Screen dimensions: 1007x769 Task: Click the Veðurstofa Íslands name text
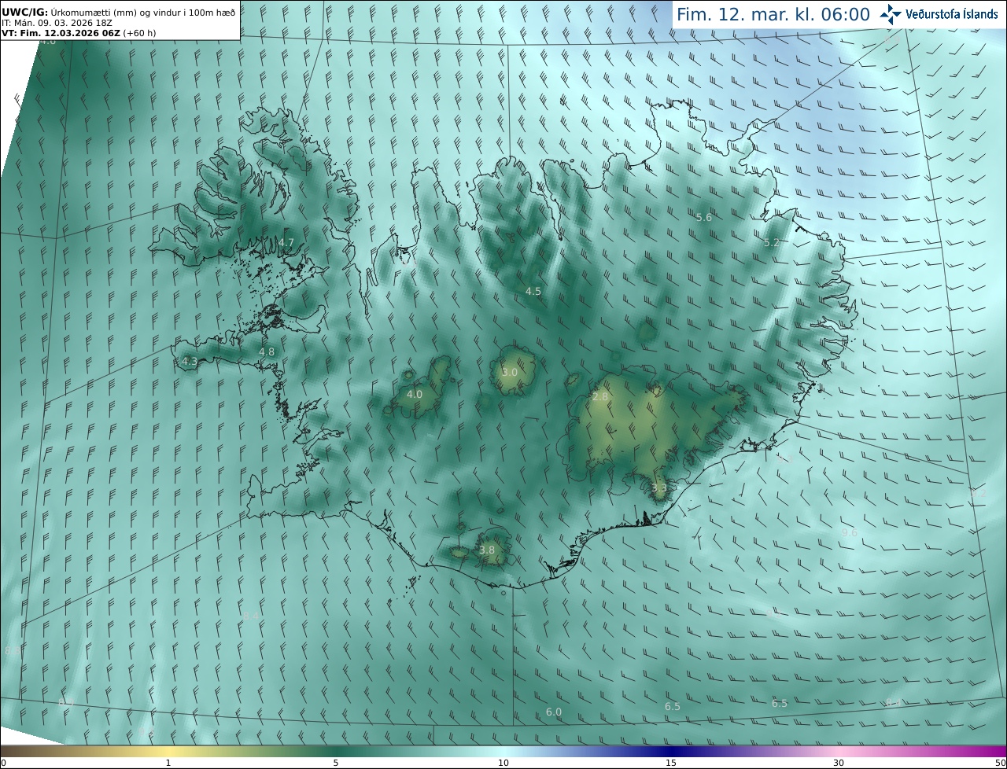click(x=952, y=14)
